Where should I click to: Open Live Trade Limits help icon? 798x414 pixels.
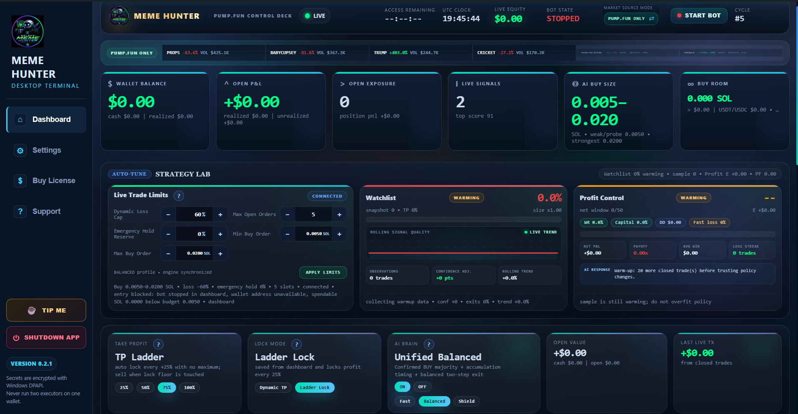click(179, 196)
